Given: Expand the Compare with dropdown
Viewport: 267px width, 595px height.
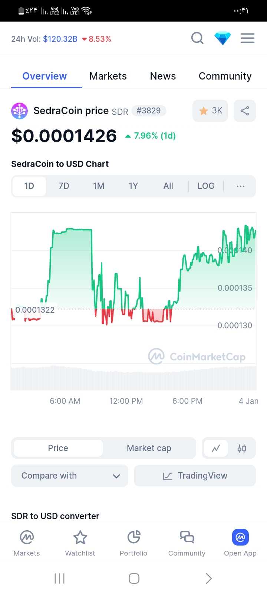Looking at the screenshot, I should 70,476.
